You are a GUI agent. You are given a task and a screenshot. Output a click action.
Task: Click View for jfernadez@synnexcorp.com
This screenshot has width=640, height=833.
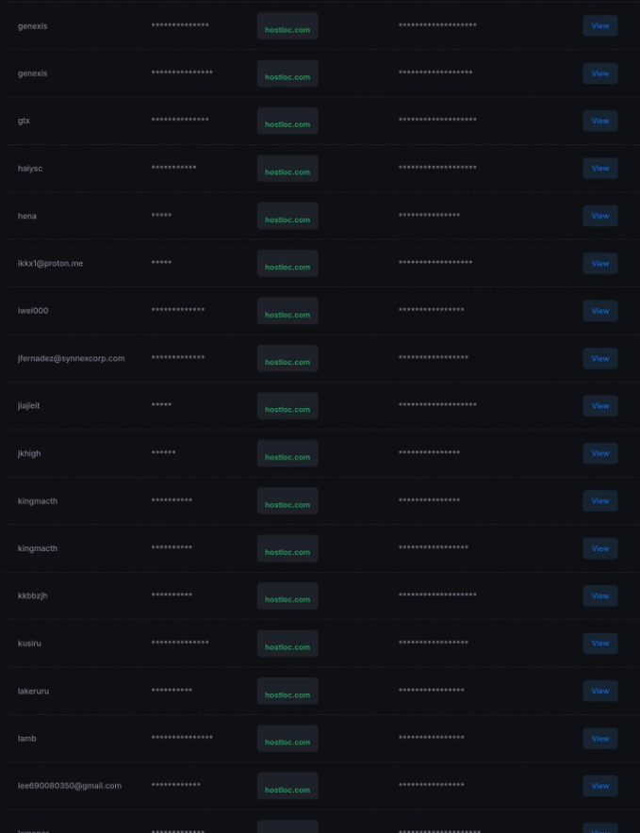(600, 359)
